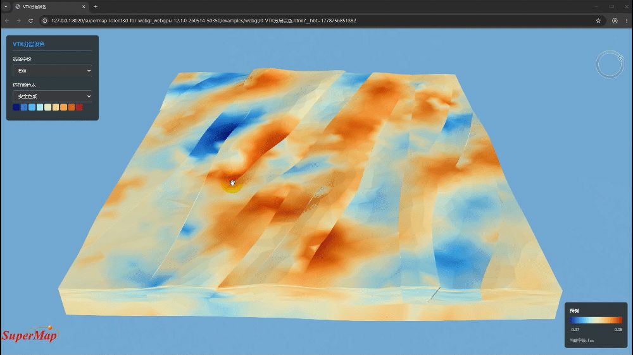Open a new browser tab
Viewport: 633px width, 355px height.
coord(96,6)
